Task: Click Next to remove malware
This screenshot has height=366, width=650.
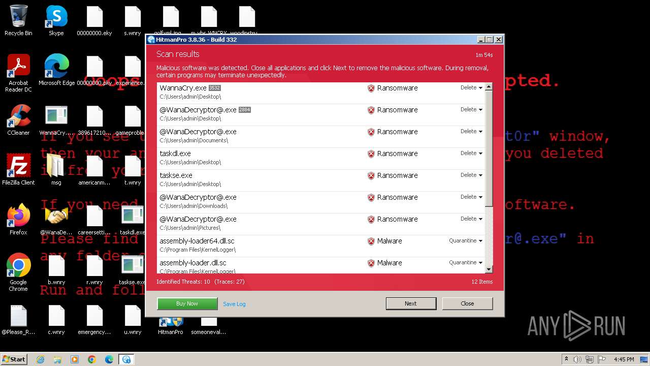Action: pos(411,303)
